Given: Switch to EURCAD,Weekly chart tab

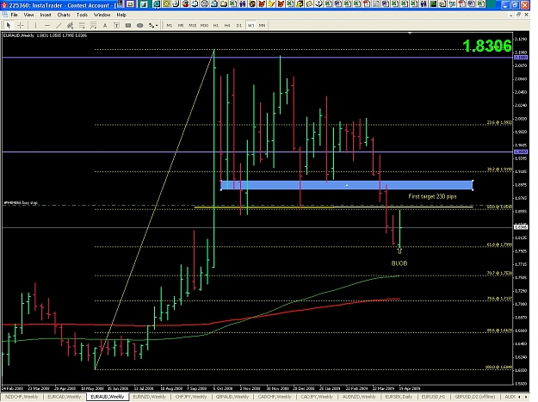Looking at the screenshot, I should (65, 397).
